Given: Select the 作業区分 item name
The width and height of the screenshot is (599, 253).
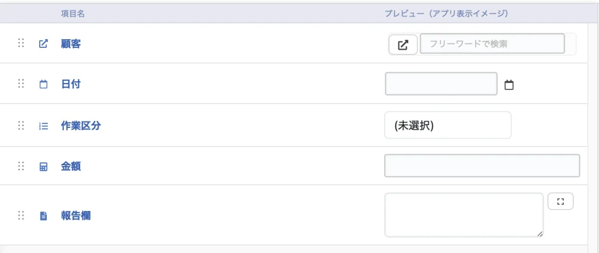Looking at the screenshot, I should tap(81, 126).
